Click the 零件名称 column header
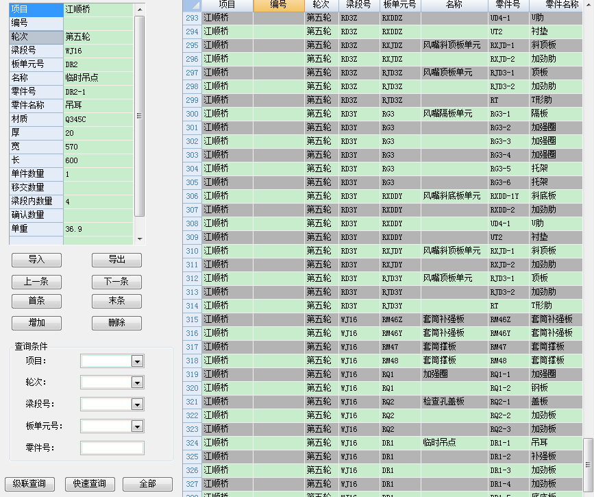This screenshot has width=594, height=497. tap(556, 5)
